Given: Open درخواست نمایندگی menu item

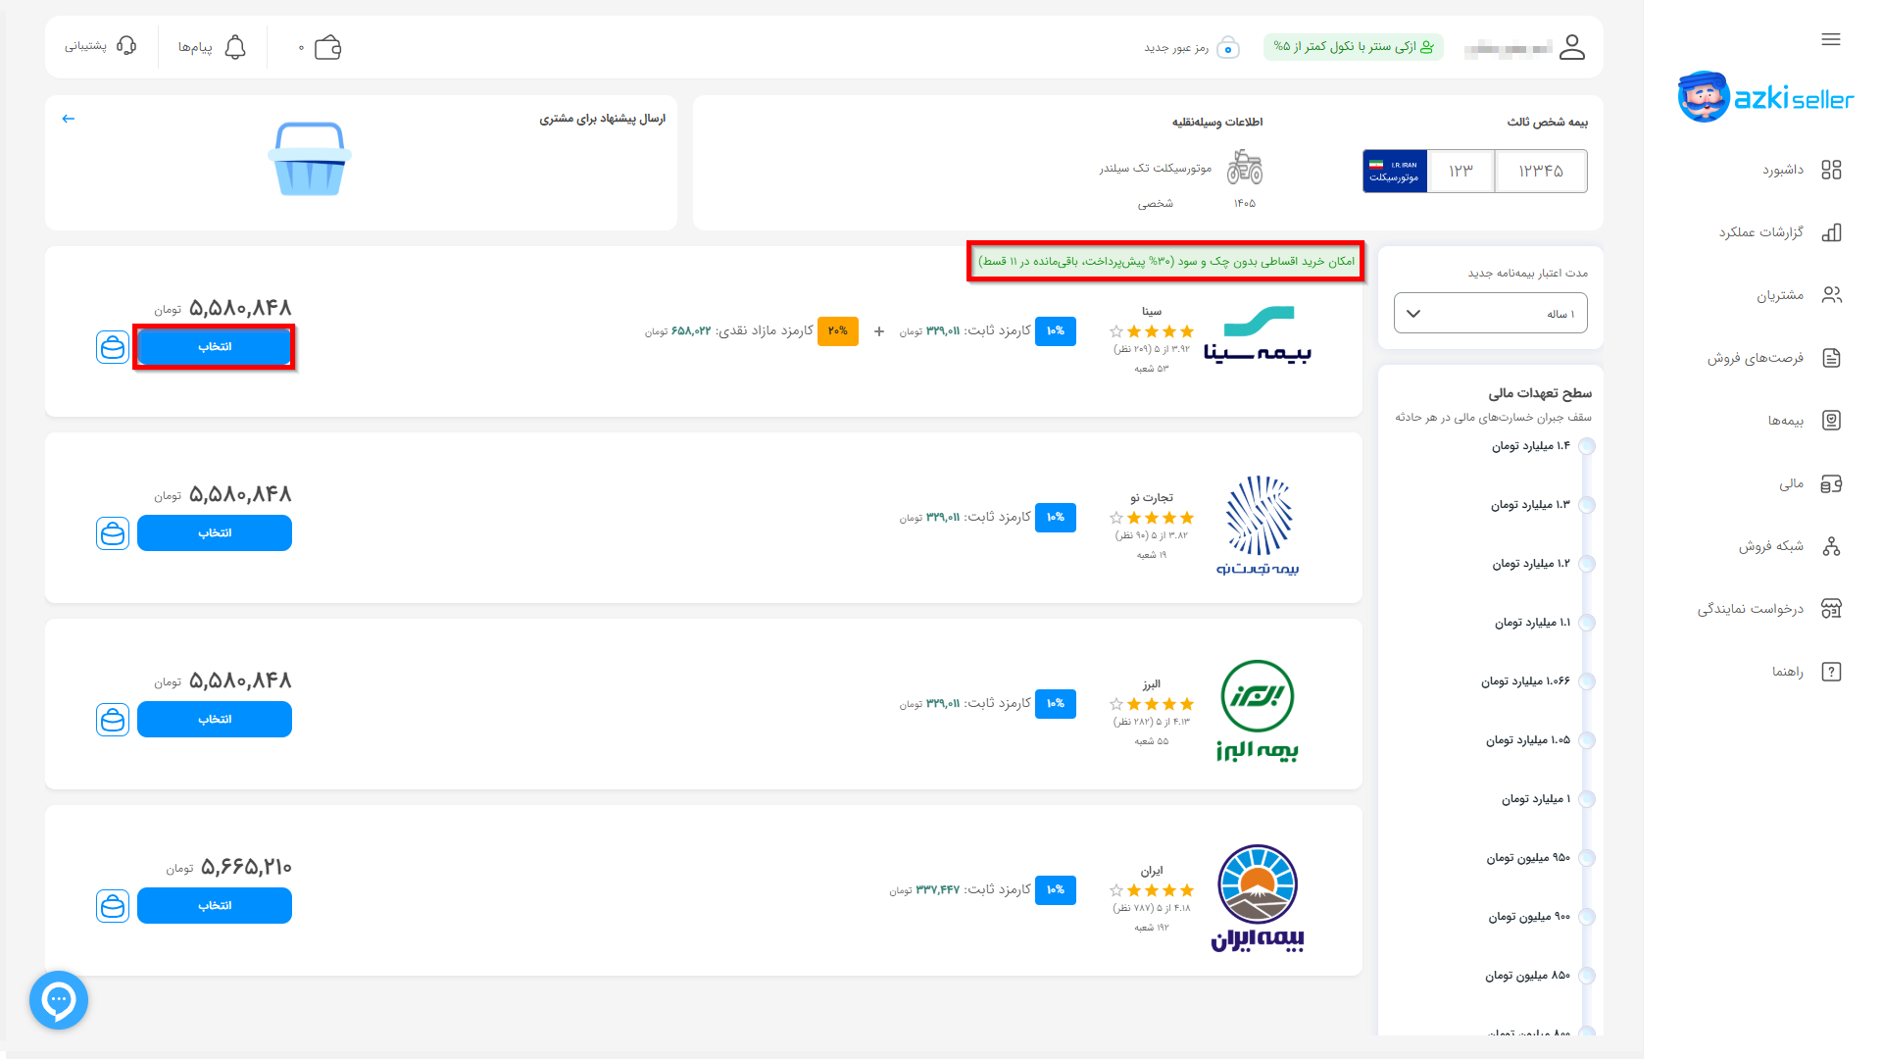Looking at the screenshot, I should [x=1751, y=609].
